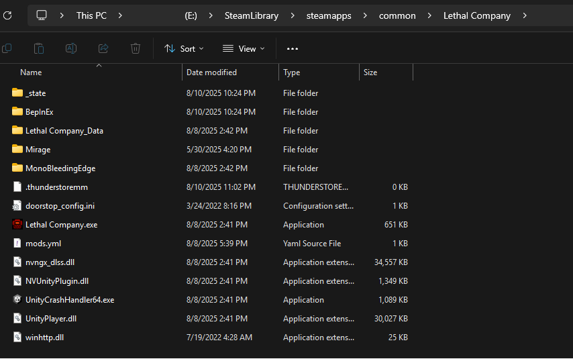Select the mods.yml file name
This screenshot has height=359, width=573.
point(43,244)
